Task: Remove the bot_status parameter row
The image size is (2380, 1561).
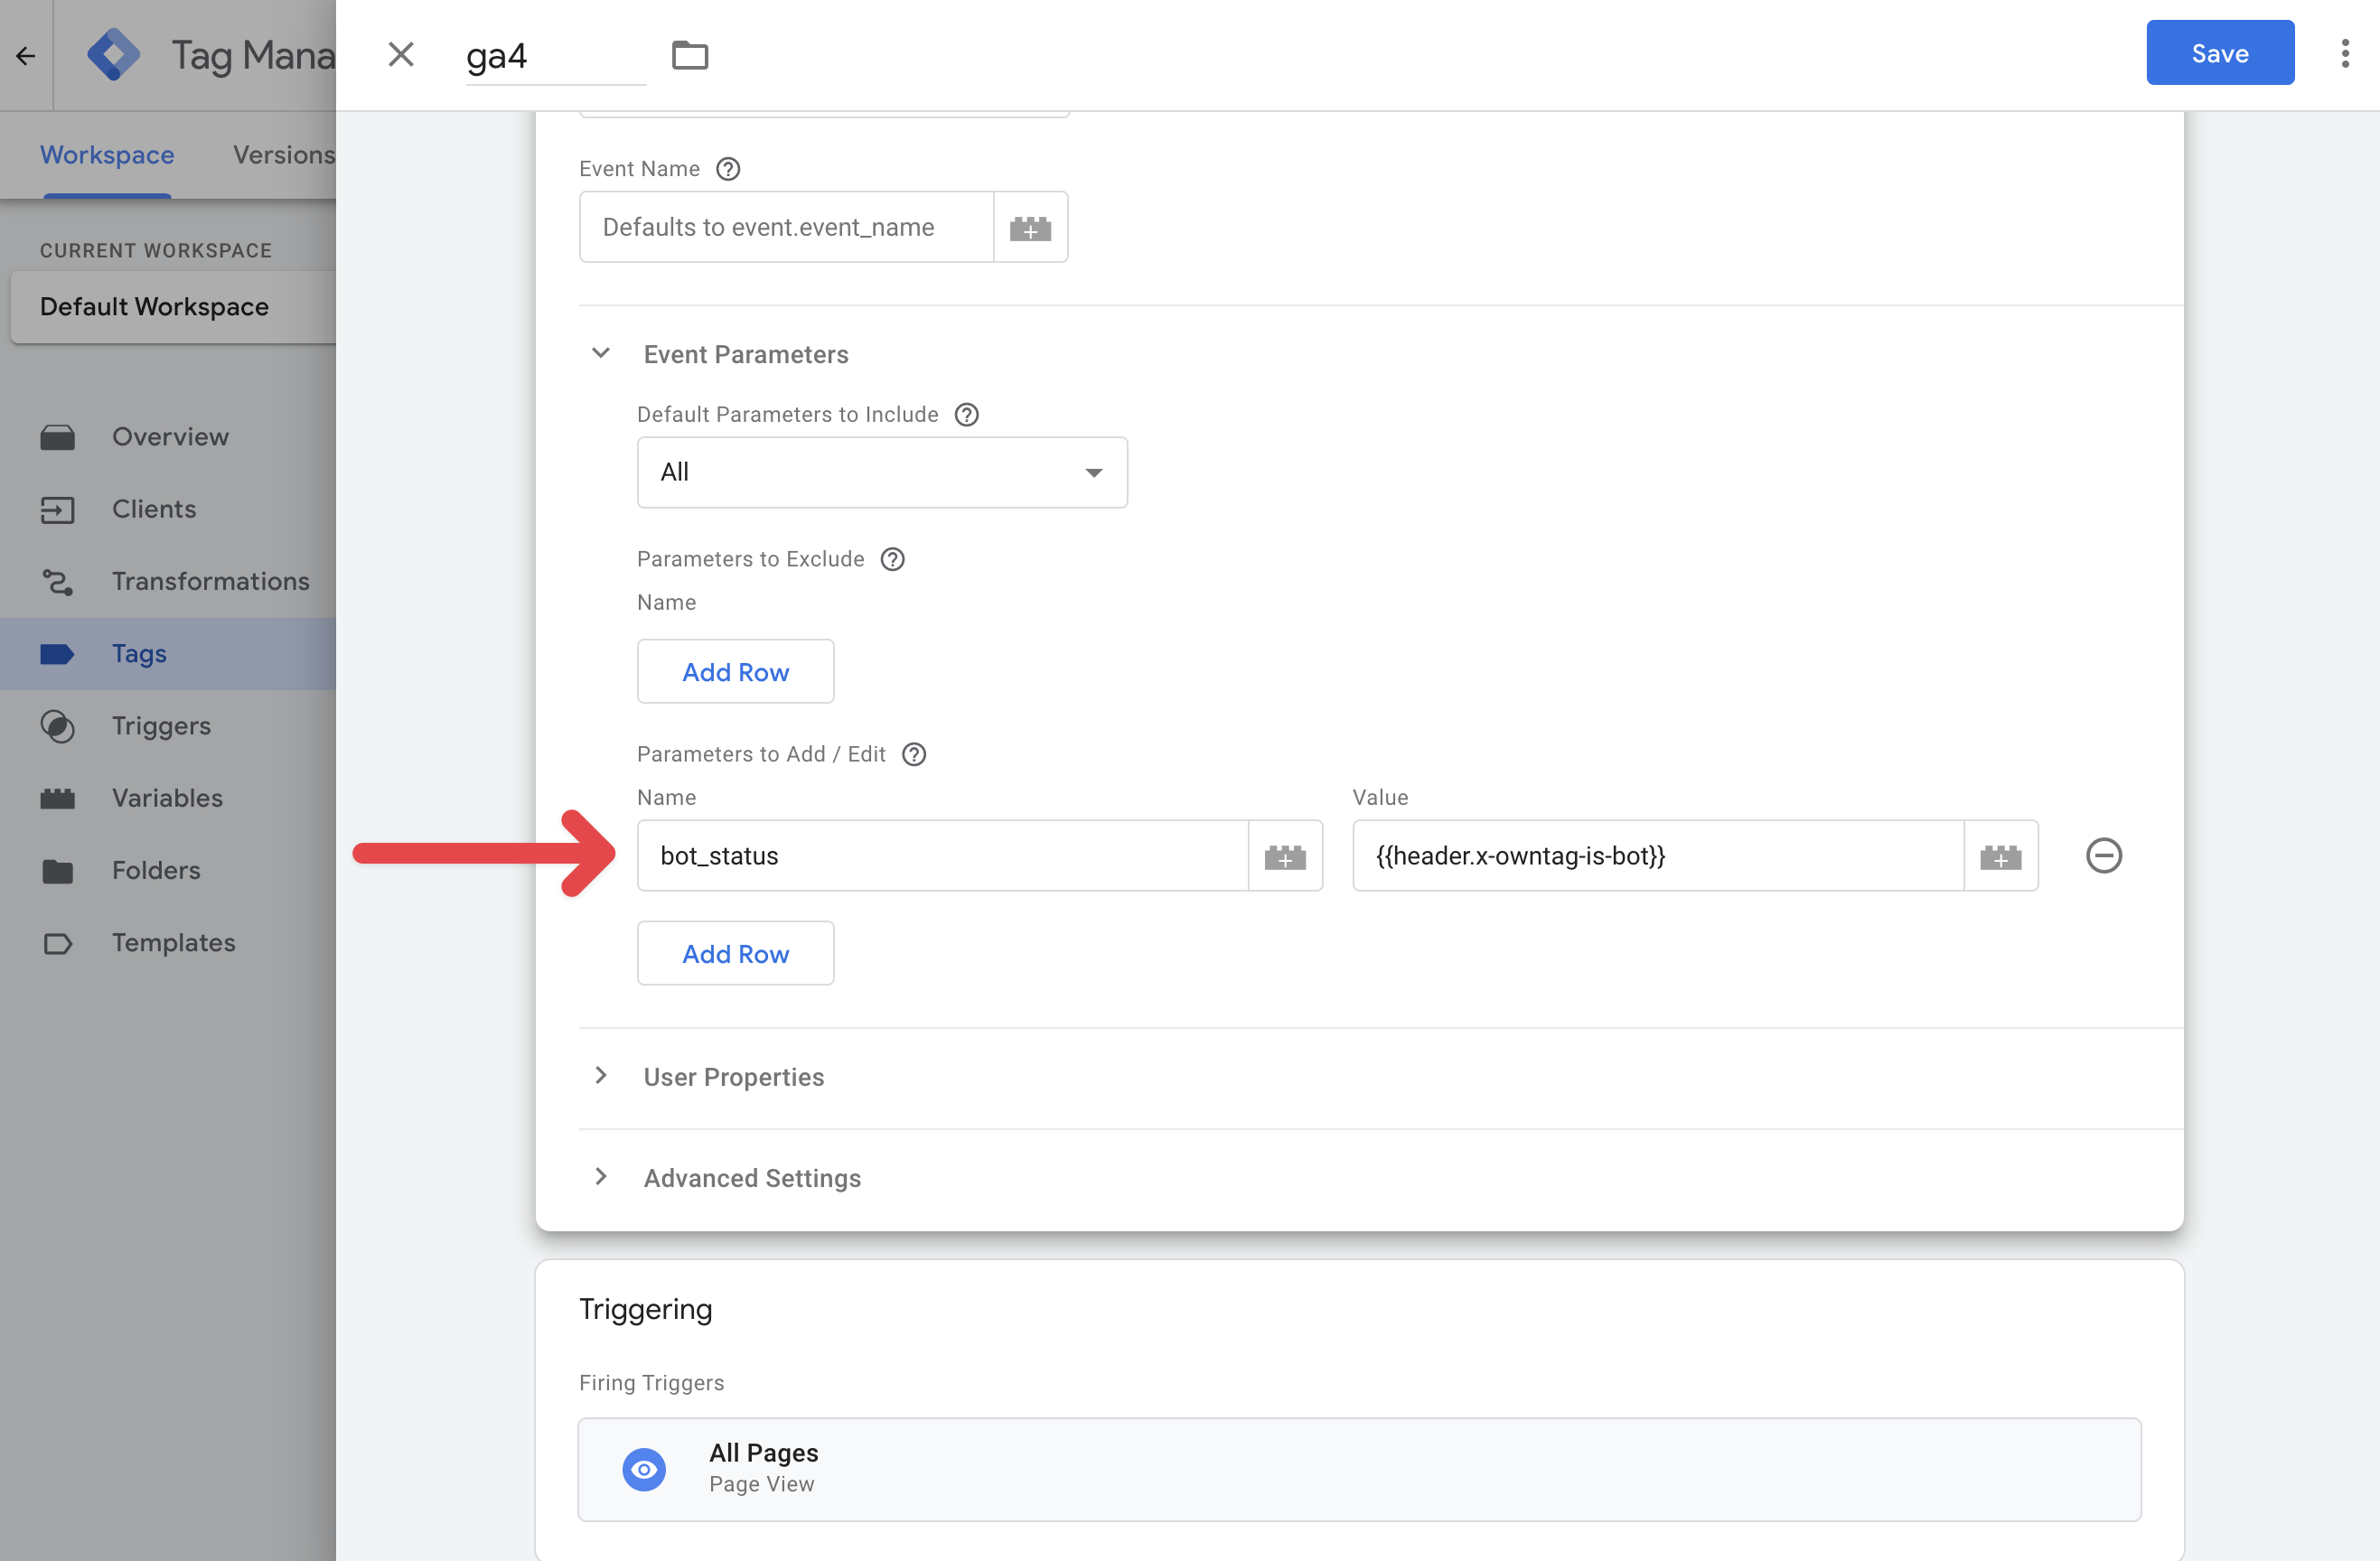Action: click(2103, 856)
